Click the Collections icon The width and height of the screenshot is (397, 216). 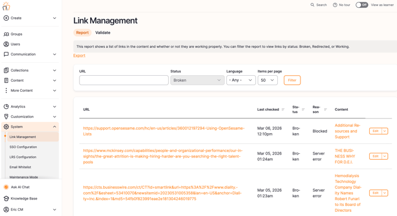point(6,70)
